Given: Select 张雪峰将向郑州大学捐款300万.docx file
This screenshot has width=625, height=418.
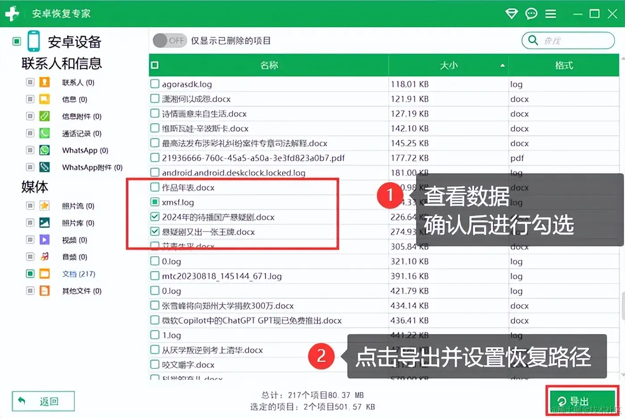Looking at the screenshot, I should click(x=228, y=306).
